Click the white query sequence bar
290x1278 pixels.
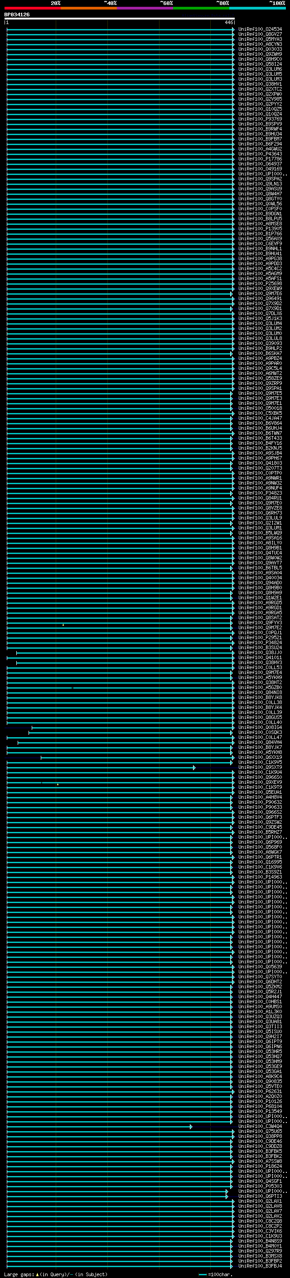(120, 18)
